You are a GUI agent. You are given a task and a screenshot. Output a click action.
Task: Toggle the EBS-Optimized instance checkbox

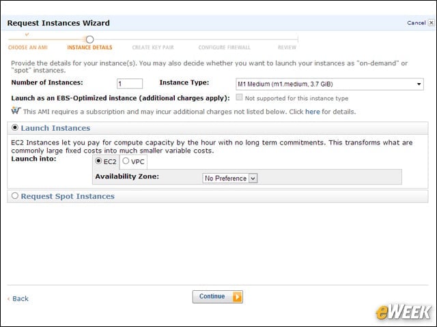[239, 97]
